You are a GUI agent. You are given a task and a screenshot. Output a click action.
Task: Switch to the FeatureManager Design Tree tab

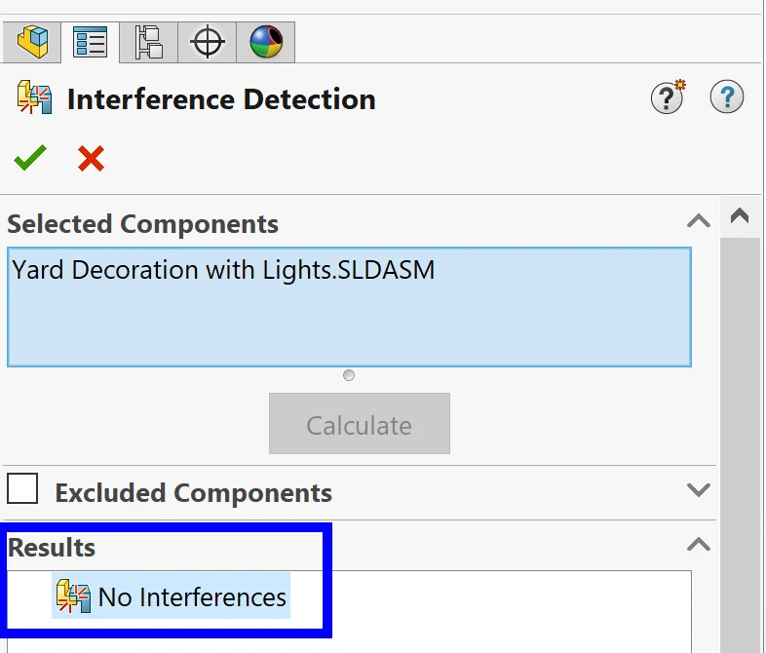pyautogui.click(x=33, y=42)
